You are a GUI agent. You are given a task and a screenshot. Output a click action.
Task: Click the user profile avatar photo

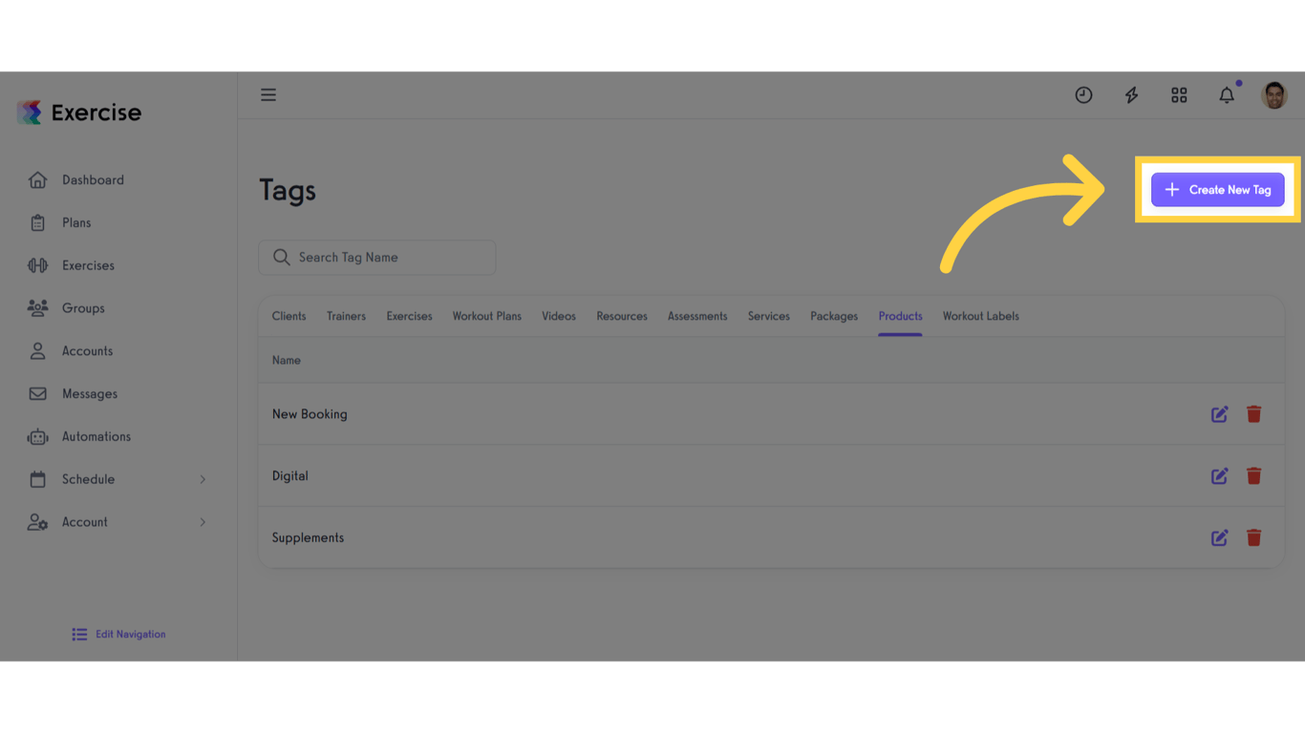(1274, 94)
